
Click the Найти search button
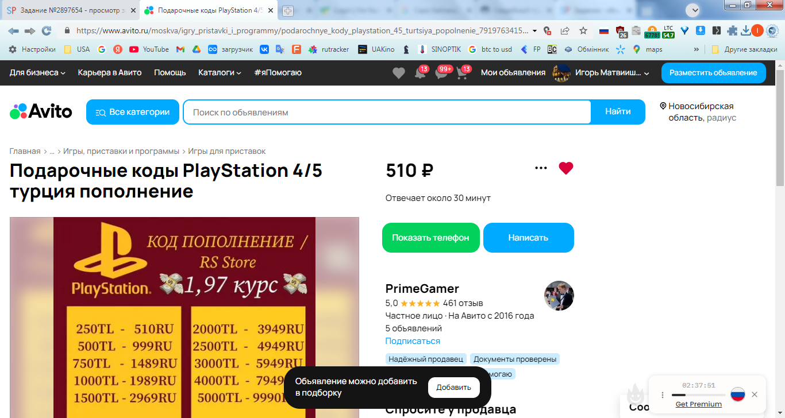[x=618, y=112]
